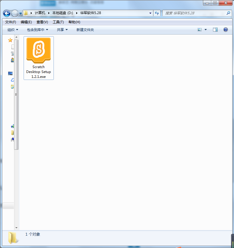Screen dimensions: 234x248
Task: Click the Favorites star icon in sidebar
Action: (x=10, y=40)
